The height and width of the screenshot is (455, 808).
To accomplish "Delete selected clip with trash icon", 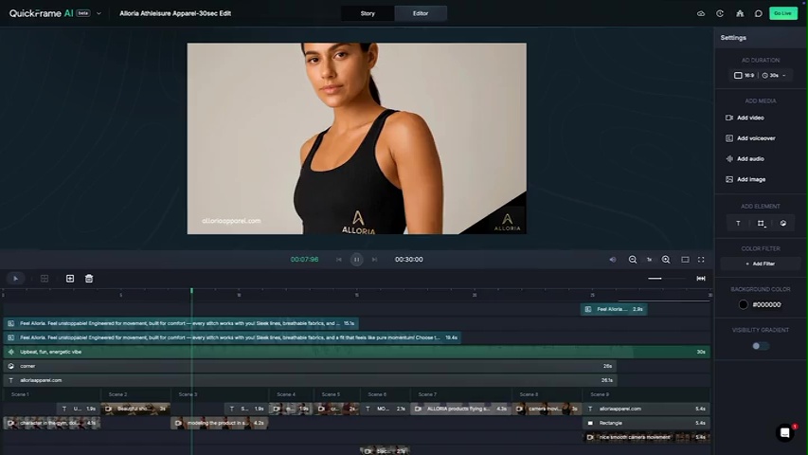I will click(89, 279).
